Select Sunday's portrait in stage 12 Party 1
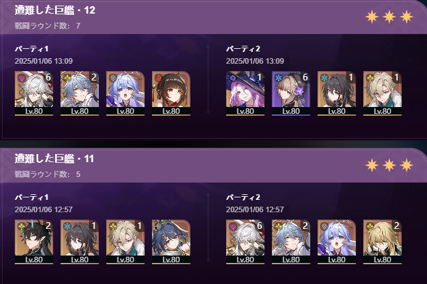Image resolution: width=427 pixels, height=284 pixels. [x=80, y=93]
